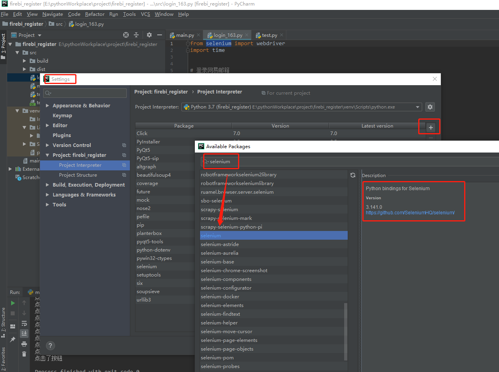Clear console output with the trash icon
The height and width of the screenshot is (372, 499).
(x=24, y=354)
